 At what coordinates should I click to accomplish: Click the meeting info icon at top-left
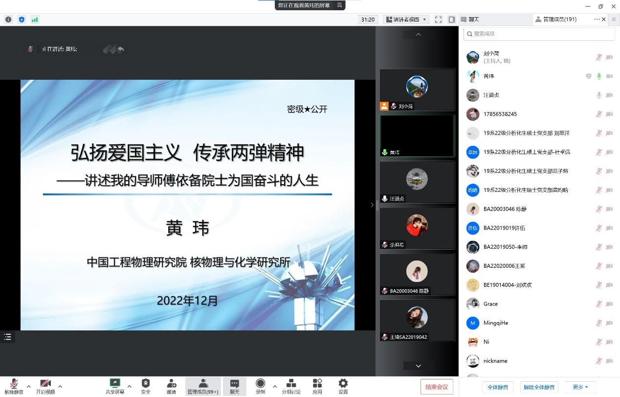(x=8, y=20)
